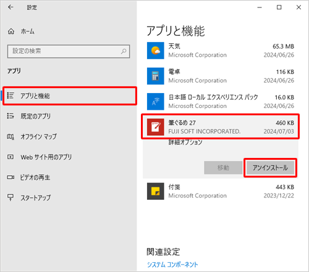Select the 付箋 app name
309x272 pixels.
click(x=174, y=187)
